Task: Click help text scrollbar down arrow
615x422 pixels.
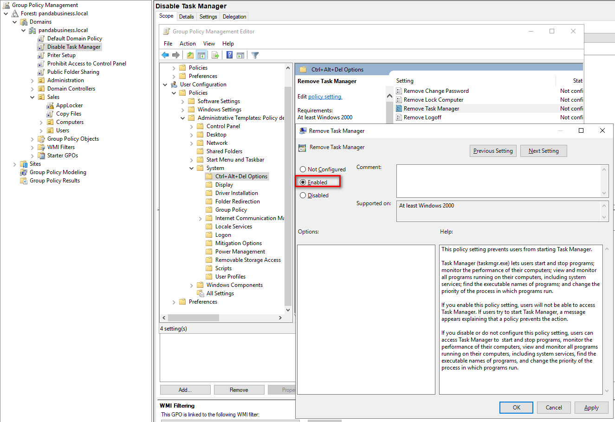Action: 607,390
